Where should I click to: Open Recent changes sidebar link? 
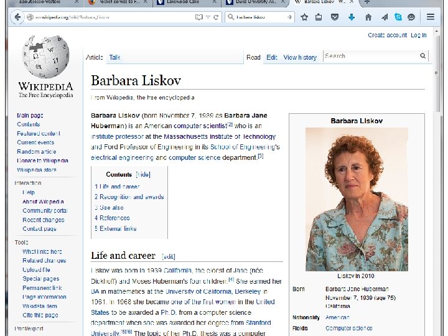pos(44,220)
